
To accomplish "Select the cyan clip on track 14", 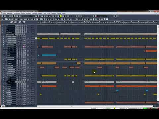I will tap(49, 55).
